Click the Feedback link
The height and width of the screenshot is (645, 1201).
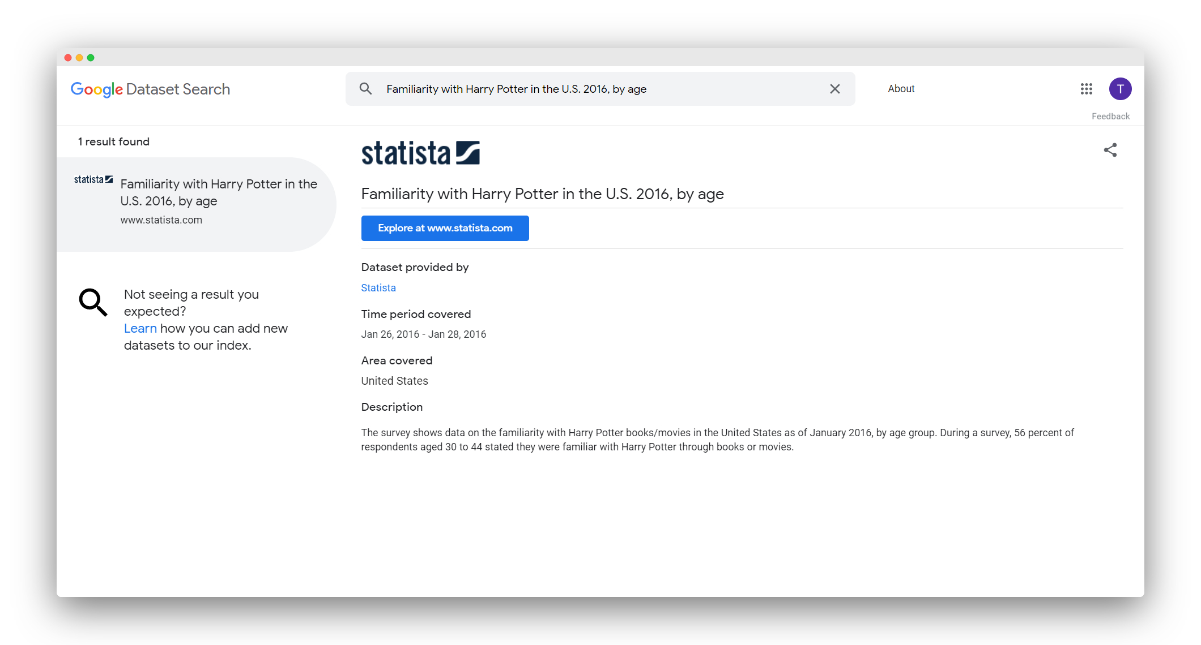(1110, 116)
